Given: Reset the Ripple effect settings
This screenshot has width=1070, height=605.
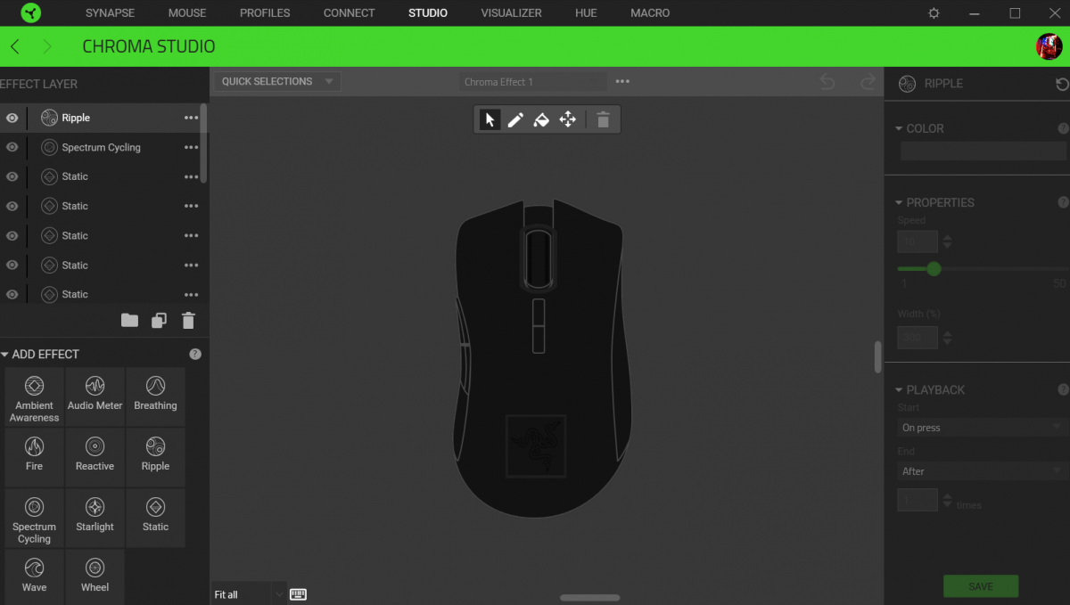Looking at the screenshot, I should click(x=1062, y=84).
